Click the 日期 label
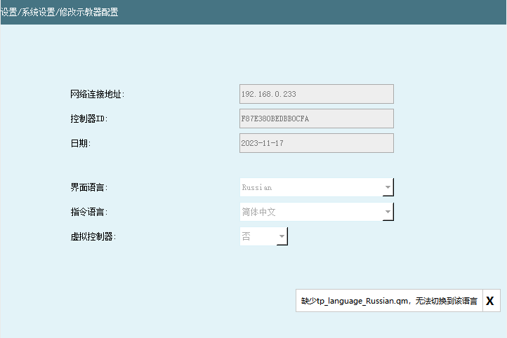Screen dimensions: 507x338 pos(81,144)
